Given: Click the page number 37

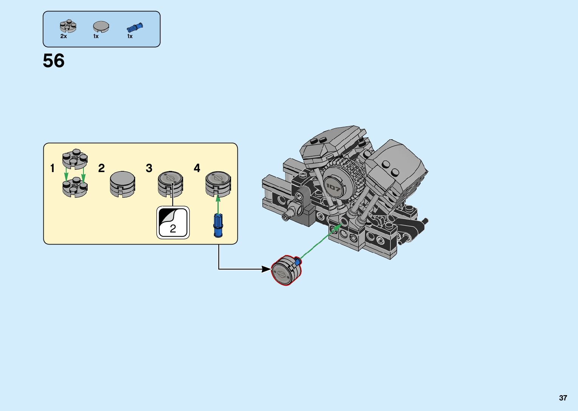Looking at the screenshot, I should (563, 398).
